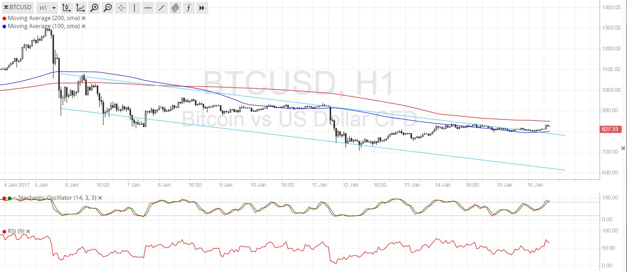This screenshot has height=272, width=627.
Task: Remove the RSI (9) indicator
Action: pos(28,231)
